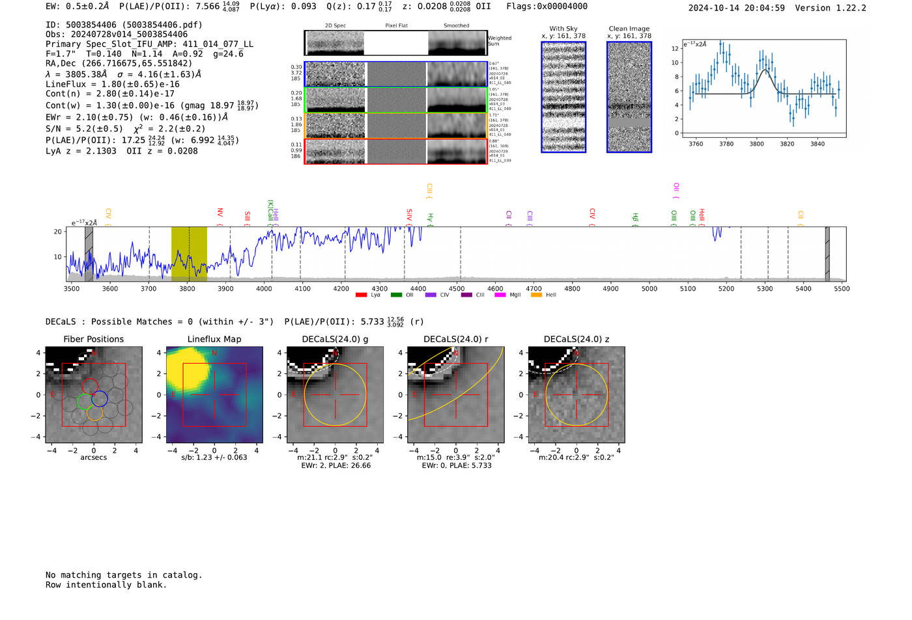The height and width of the screenshot is (620, 912).
Task: Select the green-bordered fiber 2D spectrum row
Action: pos(395,100)
